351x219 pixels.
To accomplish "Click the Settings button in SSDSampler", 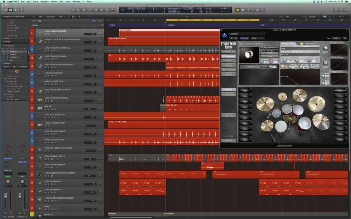I will pyautogui.click(x=229, y=74).
